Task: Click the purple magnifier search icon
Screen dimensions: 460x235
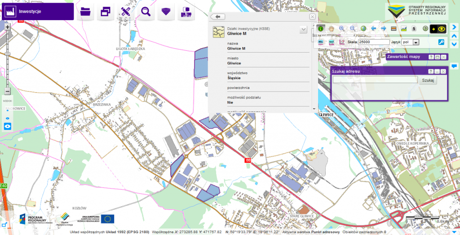Action: (x=146, y=12)
